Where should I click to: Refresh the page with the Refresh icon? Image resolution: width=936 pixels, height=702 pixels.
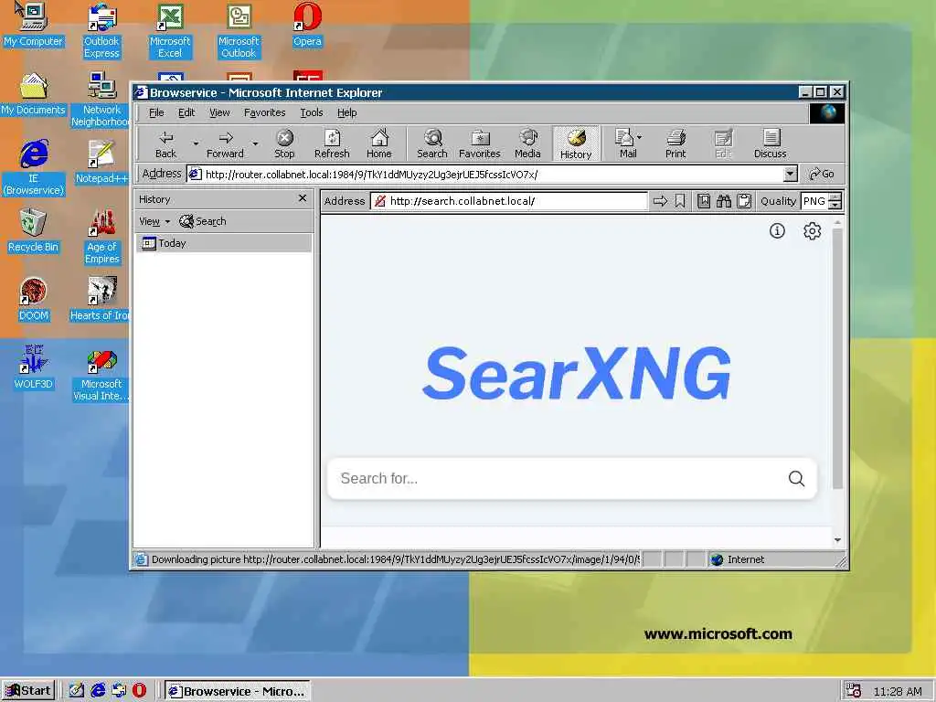click(332, 144)
